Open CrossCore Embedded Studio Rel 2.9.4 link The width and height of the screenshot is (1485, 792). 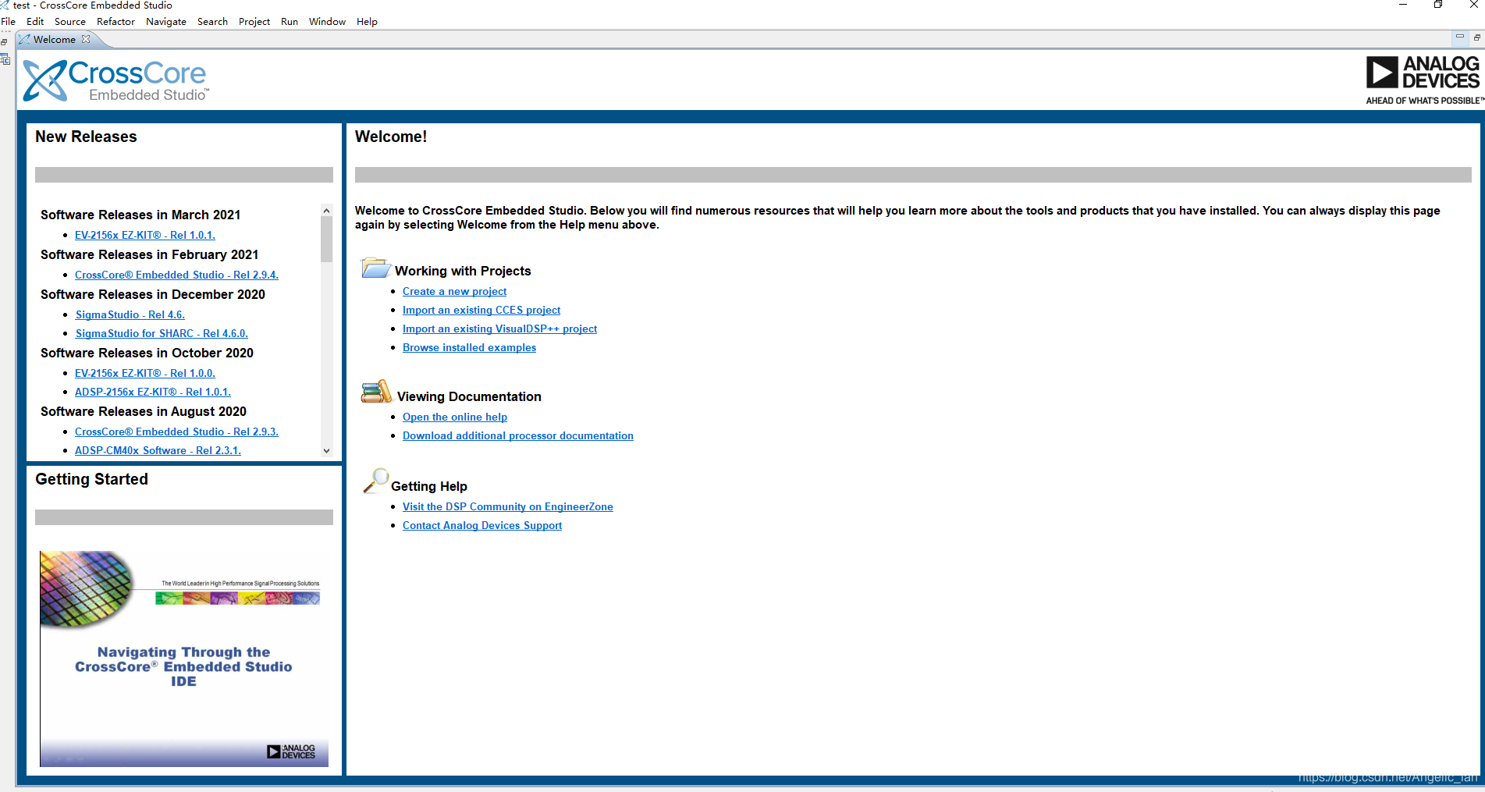coord(176,275)
